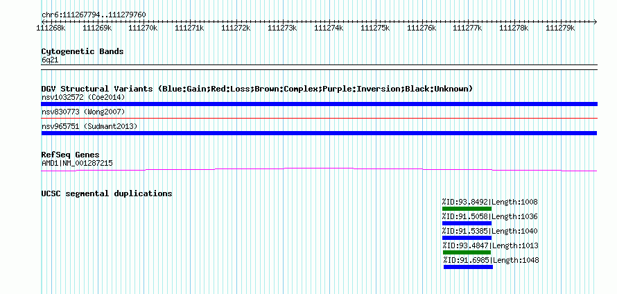Screen dimensions: 617x294
Task: Select the 6q21 band label
Action: (51, 60)
